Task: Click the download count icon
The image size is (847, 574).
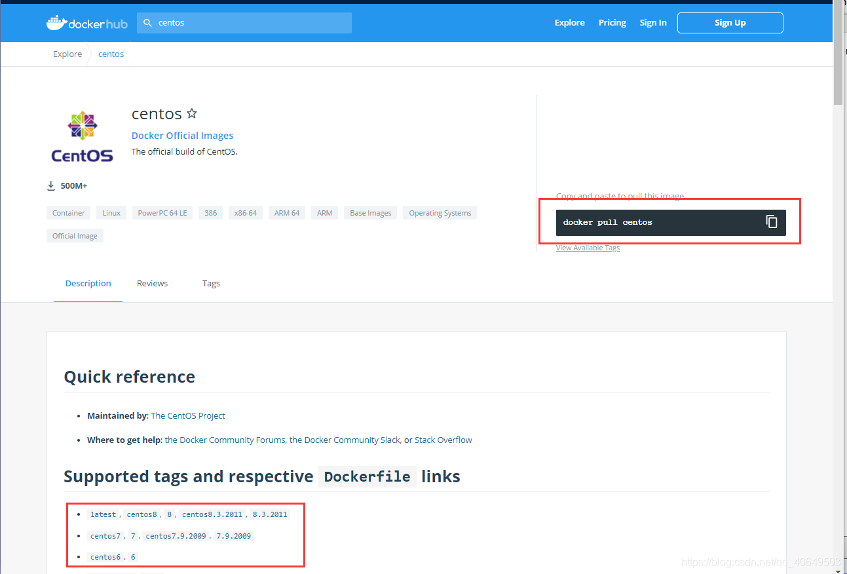Action: [x=51, y=186]
